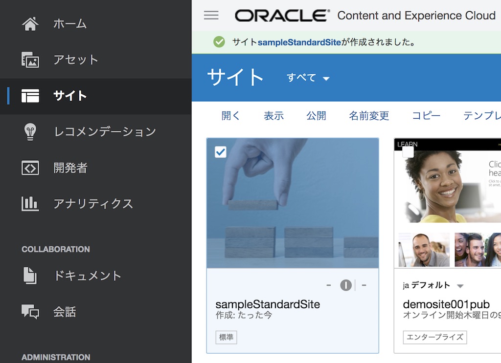Open Recommendations via the lightbulb icon
Screen dimensions: 501x363
[30, 132]
